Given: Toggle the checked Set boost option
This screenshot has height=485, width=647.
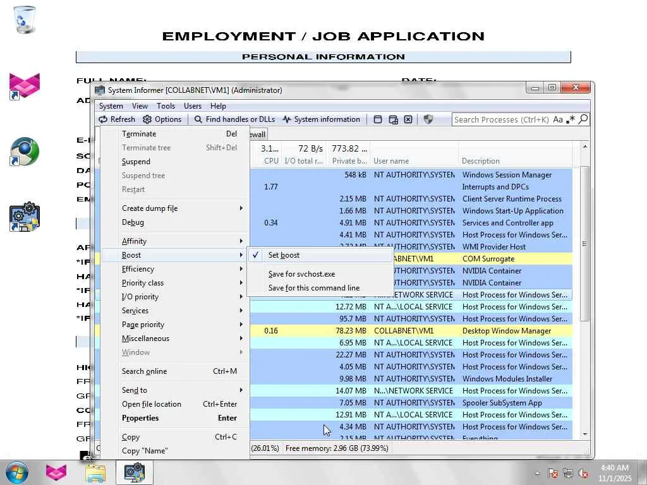Looking at the screenshot, I should tap(320, 255).
